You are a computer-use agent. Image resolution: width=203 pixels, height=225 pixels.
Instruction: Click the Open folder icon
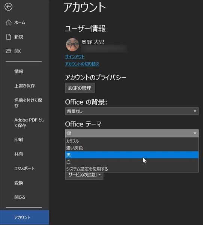(x=8, y=51)
